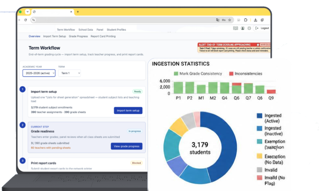This screenshot has height=191, width=319.
Task: Click the translate page icon in address bar
Action: [218, 20]
